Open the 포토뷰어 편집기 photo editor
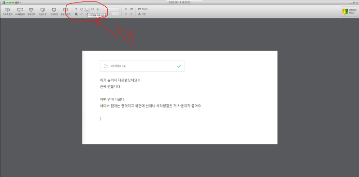Image resolution: width=359 pixels, height=177 pixels. tap(349, 12)
